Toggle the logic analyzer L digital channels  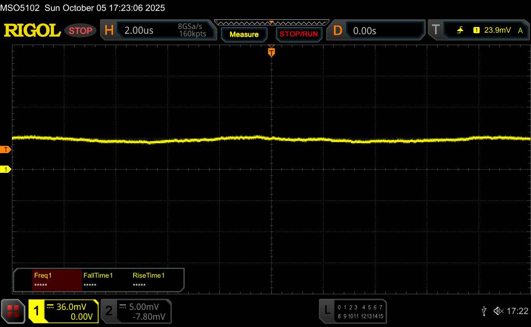(327, 310)
